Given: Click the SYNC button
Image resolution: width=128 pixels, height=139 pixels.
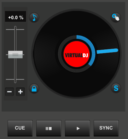Looking at the screenshot, I should pyautogui.click(x=106, y=128).
